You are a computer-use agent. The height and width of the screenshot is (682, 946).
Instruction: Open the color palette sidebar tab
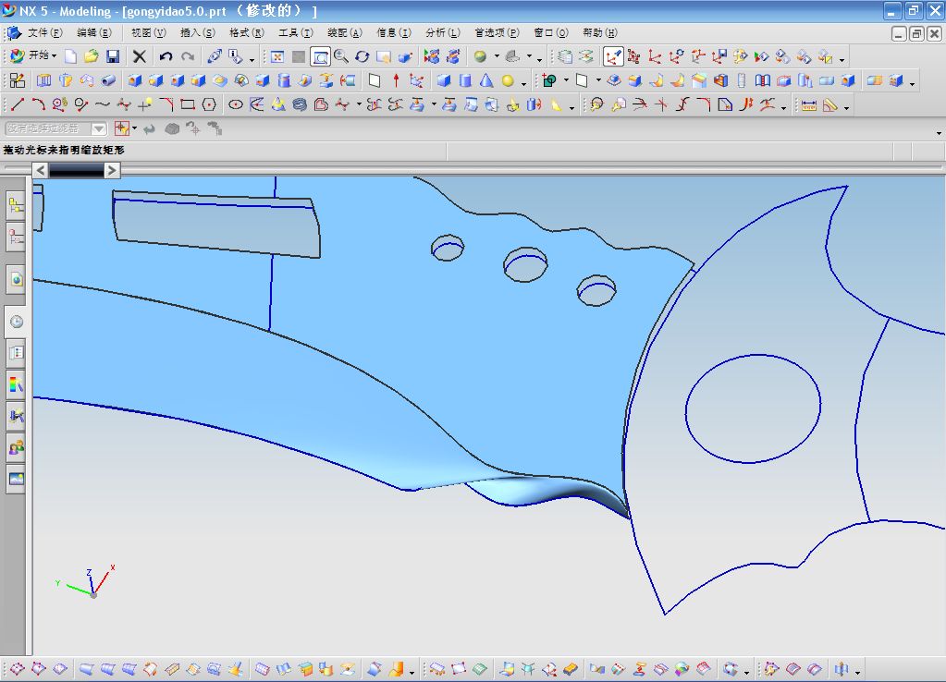pyautogui.click(x=16, y=384)
